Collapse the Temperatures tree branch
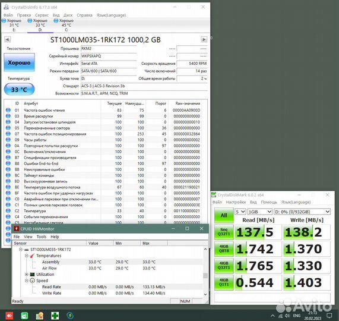Image resolution: width=339 pixels, height=321 pixels. [x=26, y=256]
